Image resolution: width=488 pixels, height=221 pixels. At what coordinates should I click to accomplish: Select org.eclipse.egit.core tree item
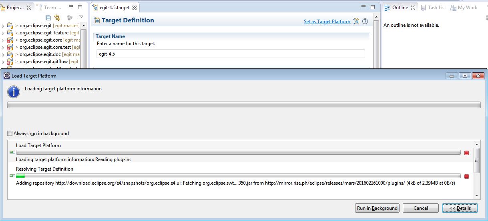coord(48,40)
